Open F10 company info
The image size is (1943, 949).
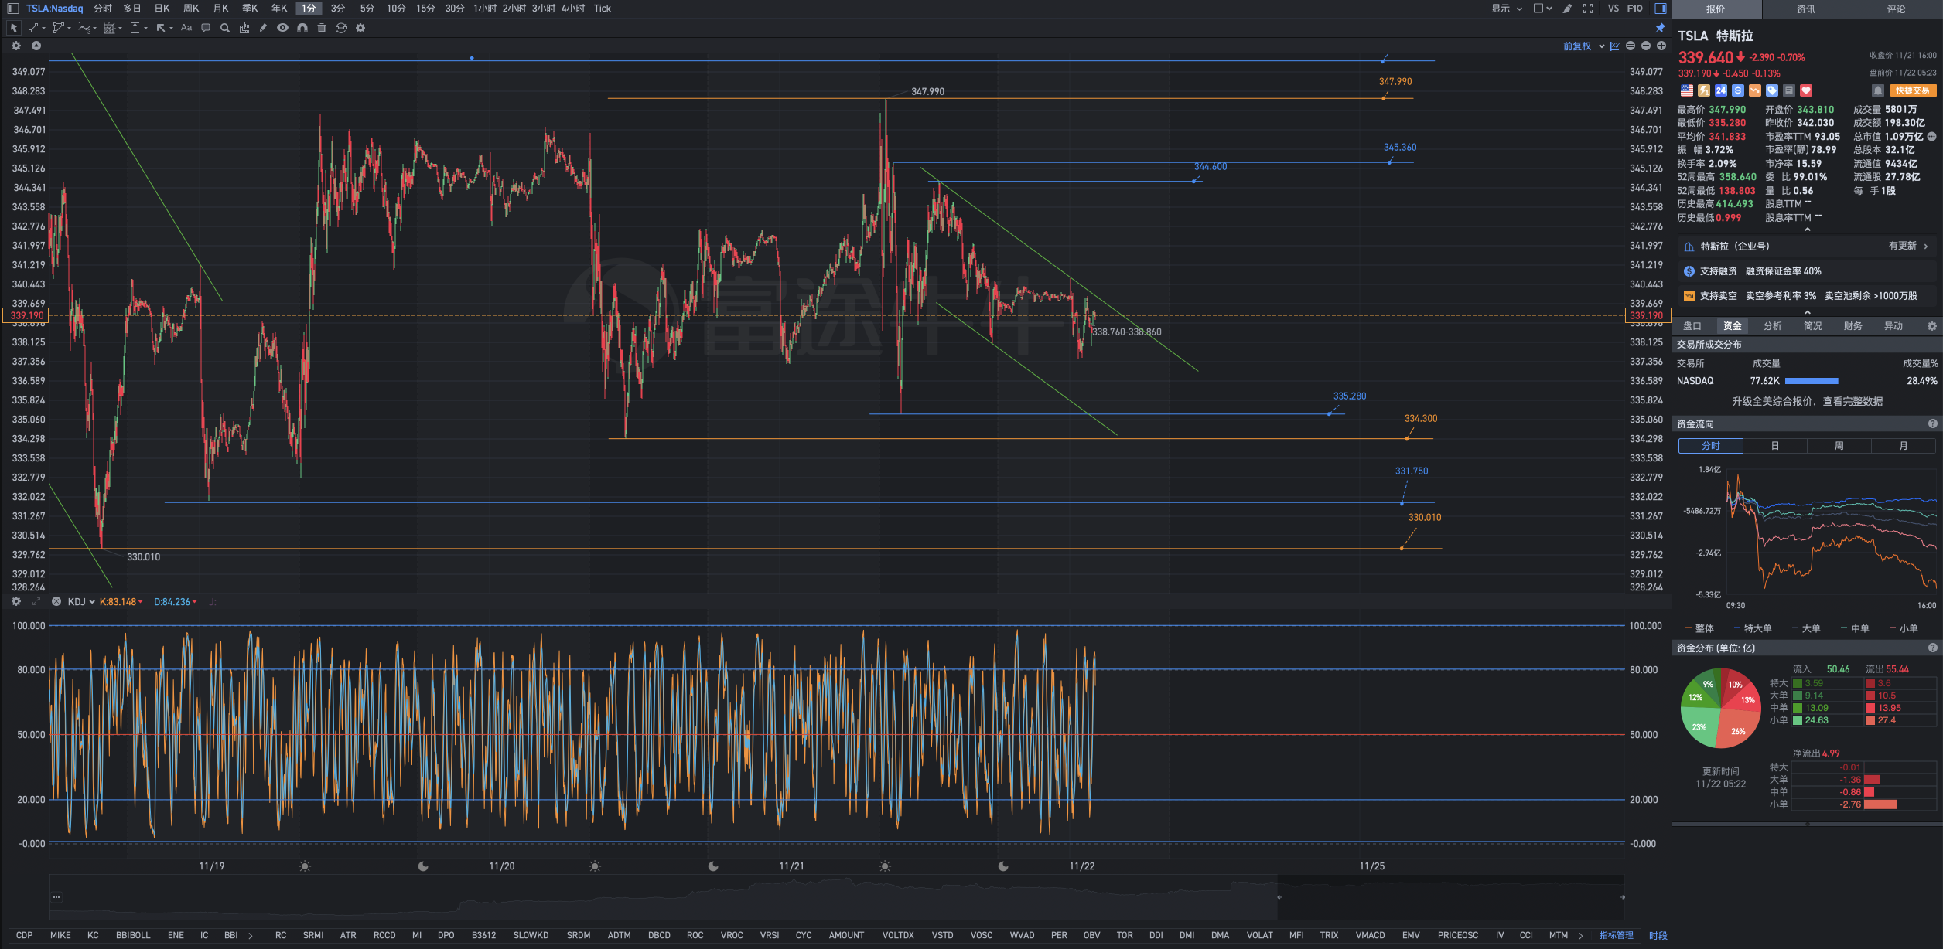point(1635,9)
